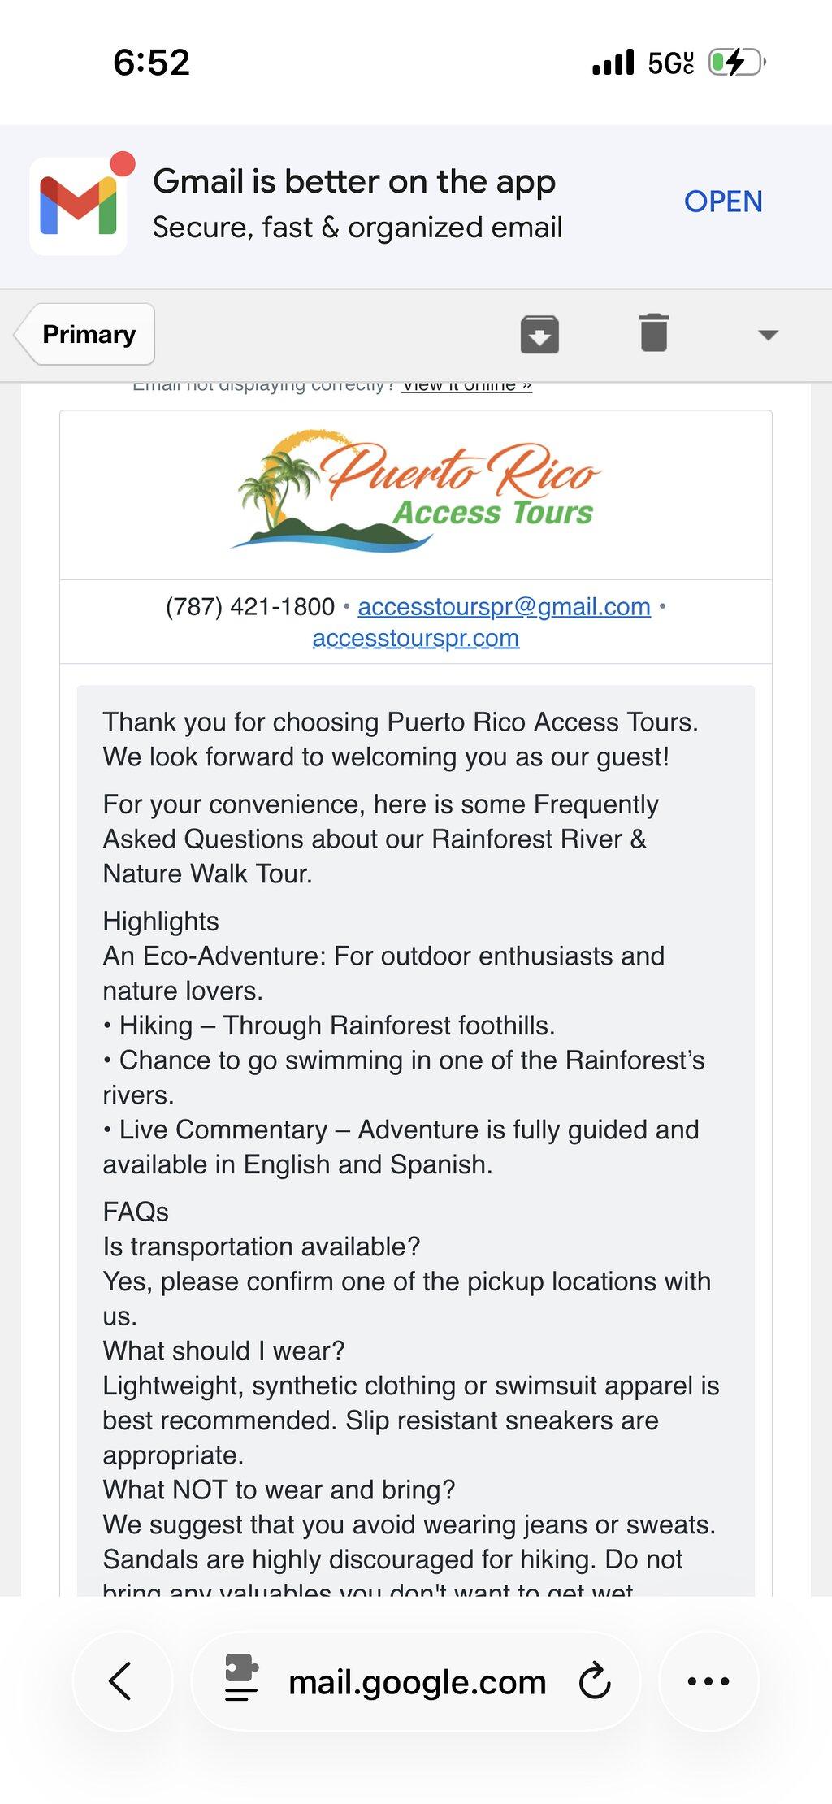The width and height of the screenshot is (832, 1804).
Task: Reload the page
Action: point(595,1681)
